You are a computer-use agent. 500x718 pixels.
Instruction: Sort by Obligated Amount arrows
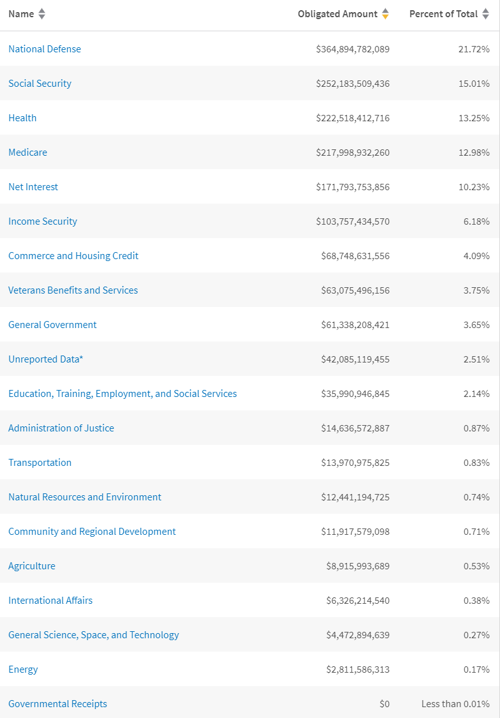[385, 14]
